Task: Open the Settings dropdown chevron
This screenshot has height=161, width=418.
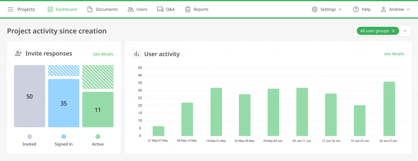Action: coord(340,9)
